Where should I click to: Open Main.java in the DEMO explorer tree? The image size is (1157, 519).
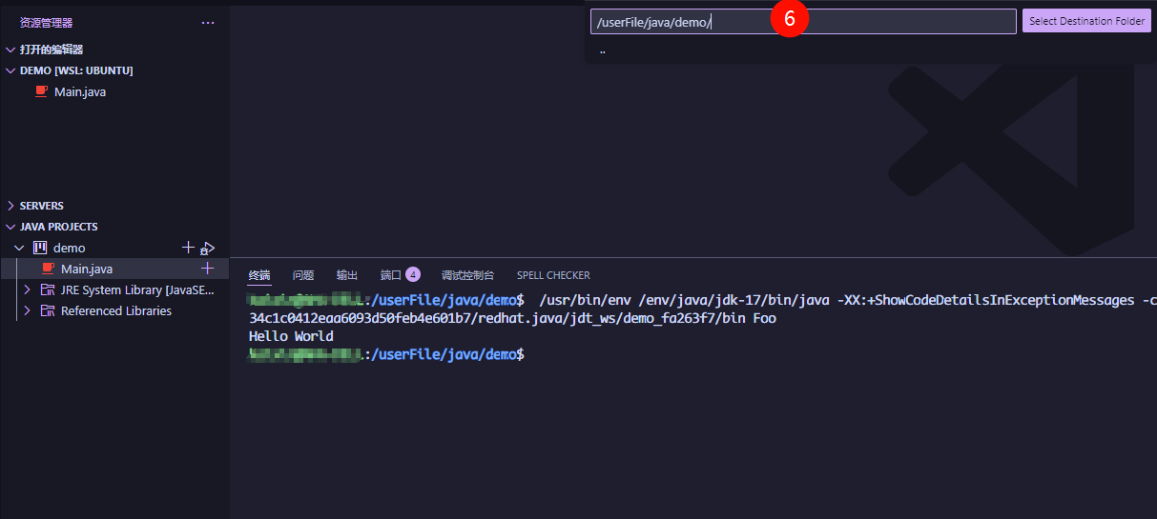pyautogui.click(x=80, y=92)
